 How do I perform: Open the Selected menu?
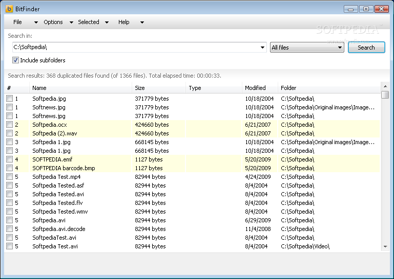(89, 22)
